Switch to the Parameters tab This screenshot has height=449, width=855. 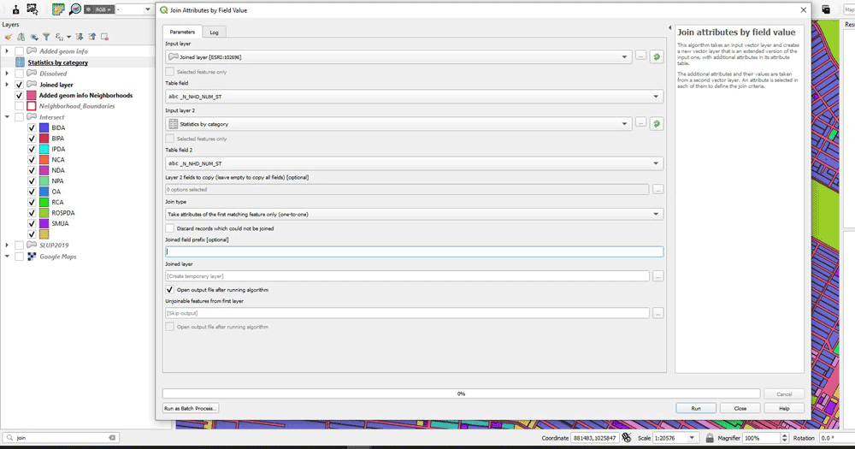(182, 32)
